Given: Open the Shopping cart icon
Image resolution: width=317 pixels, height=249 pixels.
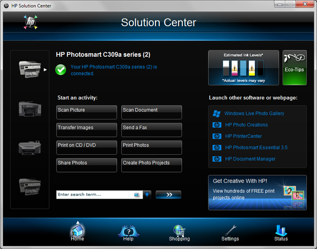Looking at the screenshot, I should [x=180, y=231].
